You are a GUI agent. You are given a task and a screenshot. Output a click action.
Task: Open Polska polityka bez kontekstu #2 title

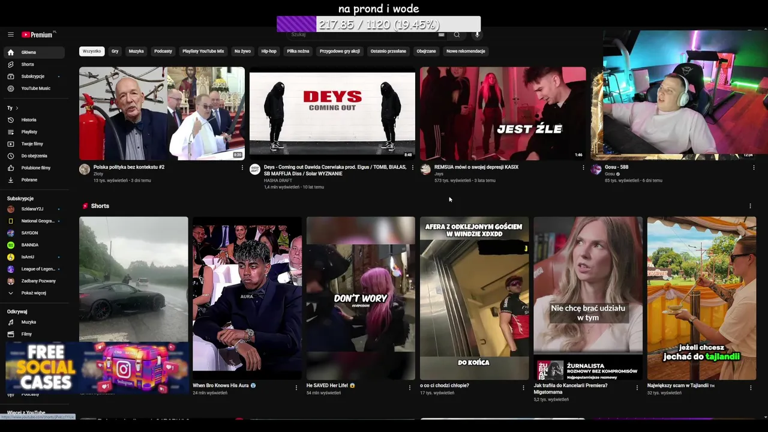tap(129, 167)
